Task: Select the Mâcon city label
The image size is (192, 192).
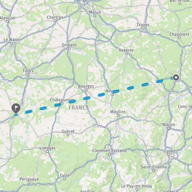Action: (x=169, y=125)
